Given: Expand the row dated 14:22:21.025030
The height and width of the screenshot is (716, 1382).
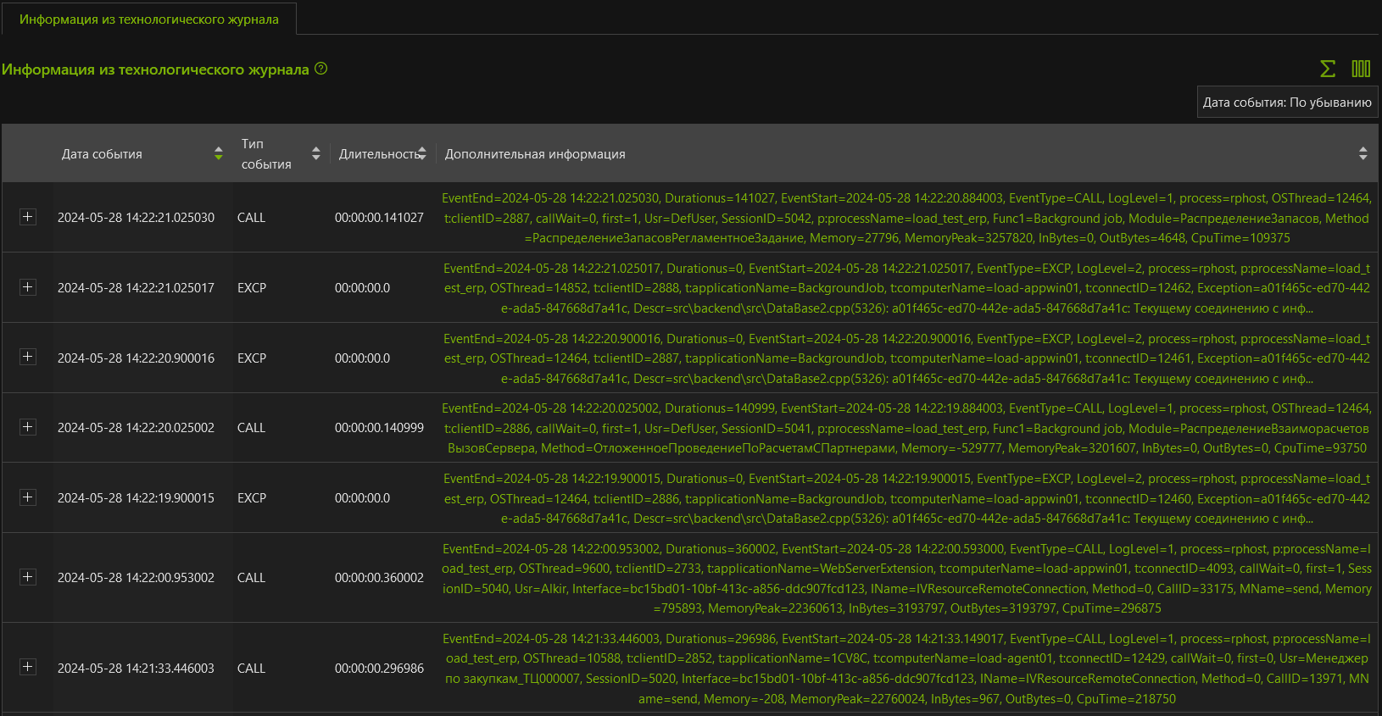Looking at the screenshot, I should (x=28, y=217).
